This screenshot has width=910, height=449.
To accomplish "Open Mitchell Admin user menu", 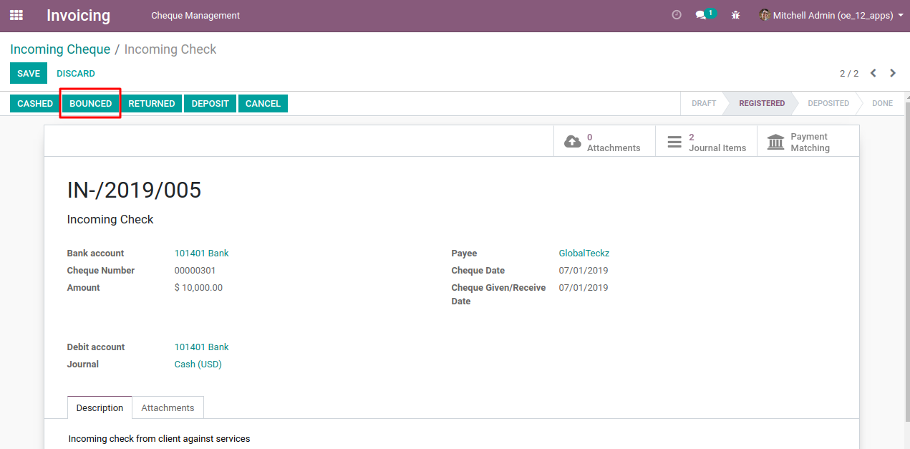I will [x=831, y=15].
